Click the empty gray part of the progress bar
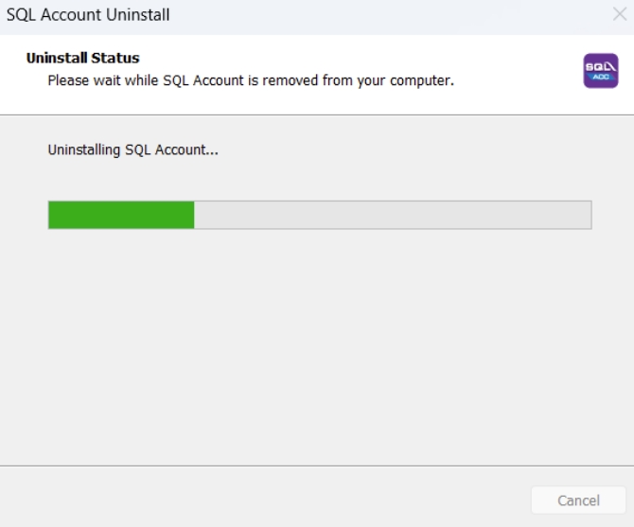Image resolution: width=634 pixels, height=527 pixels. pos(393,215)
